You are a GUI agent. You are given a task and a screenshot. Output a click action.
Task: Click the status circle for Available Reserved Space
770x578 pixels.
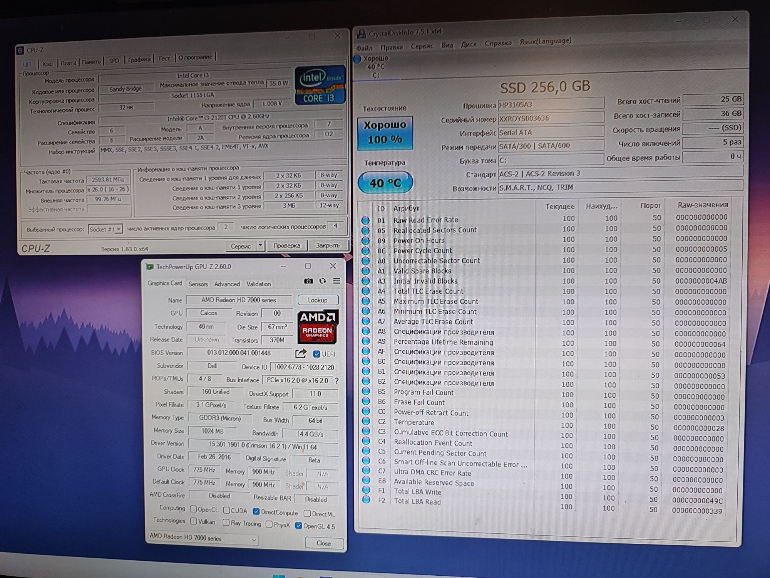pos(367,481)
